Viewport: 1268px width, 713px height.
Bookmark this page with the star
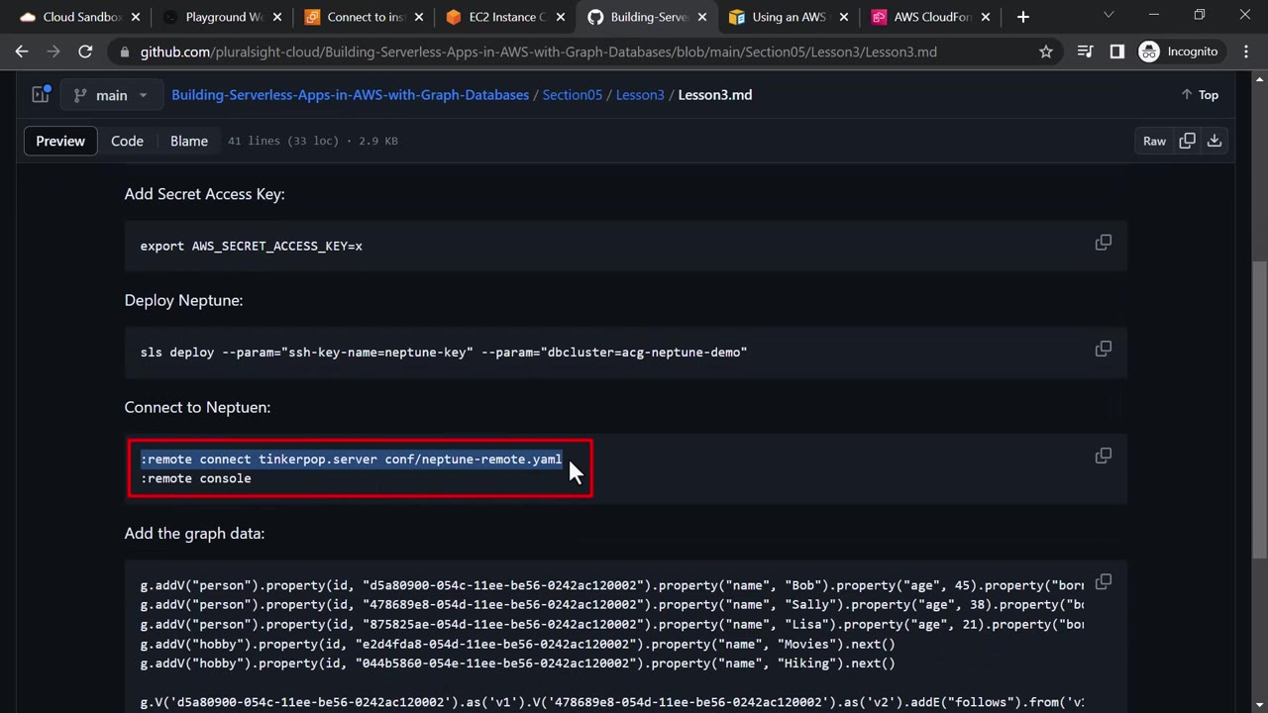pyautogui.click(x=1046, y=51)
